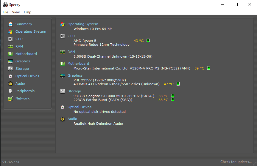
Task: Select the Summary section in sidebar
Action: point(24,24)
